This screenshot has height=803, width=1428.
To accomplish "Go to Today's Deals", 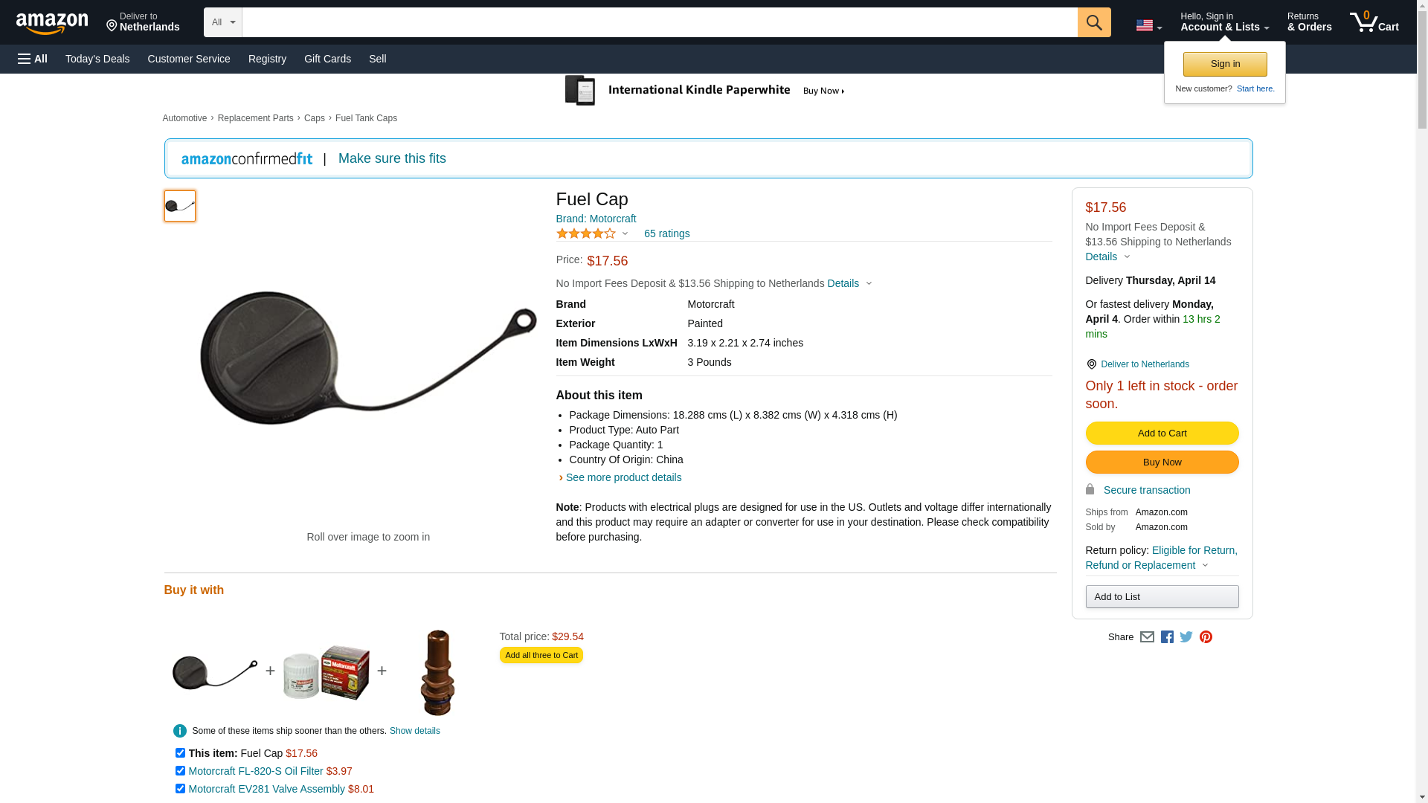I will [97, 59].
